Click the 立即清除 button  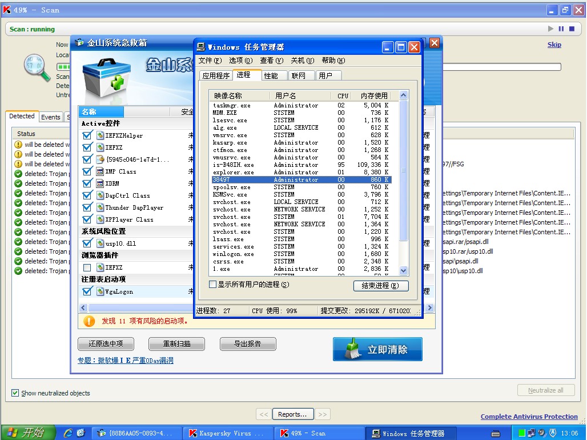point(377,349)
